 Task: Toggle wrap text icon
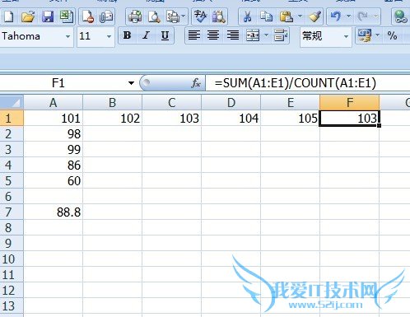tap(281, 35)
